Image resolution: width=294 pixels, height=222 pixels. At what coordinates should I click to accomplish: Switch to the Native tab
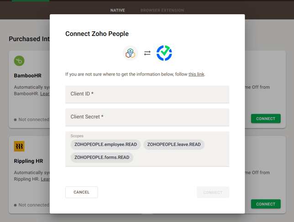click(x=117, y=10)
